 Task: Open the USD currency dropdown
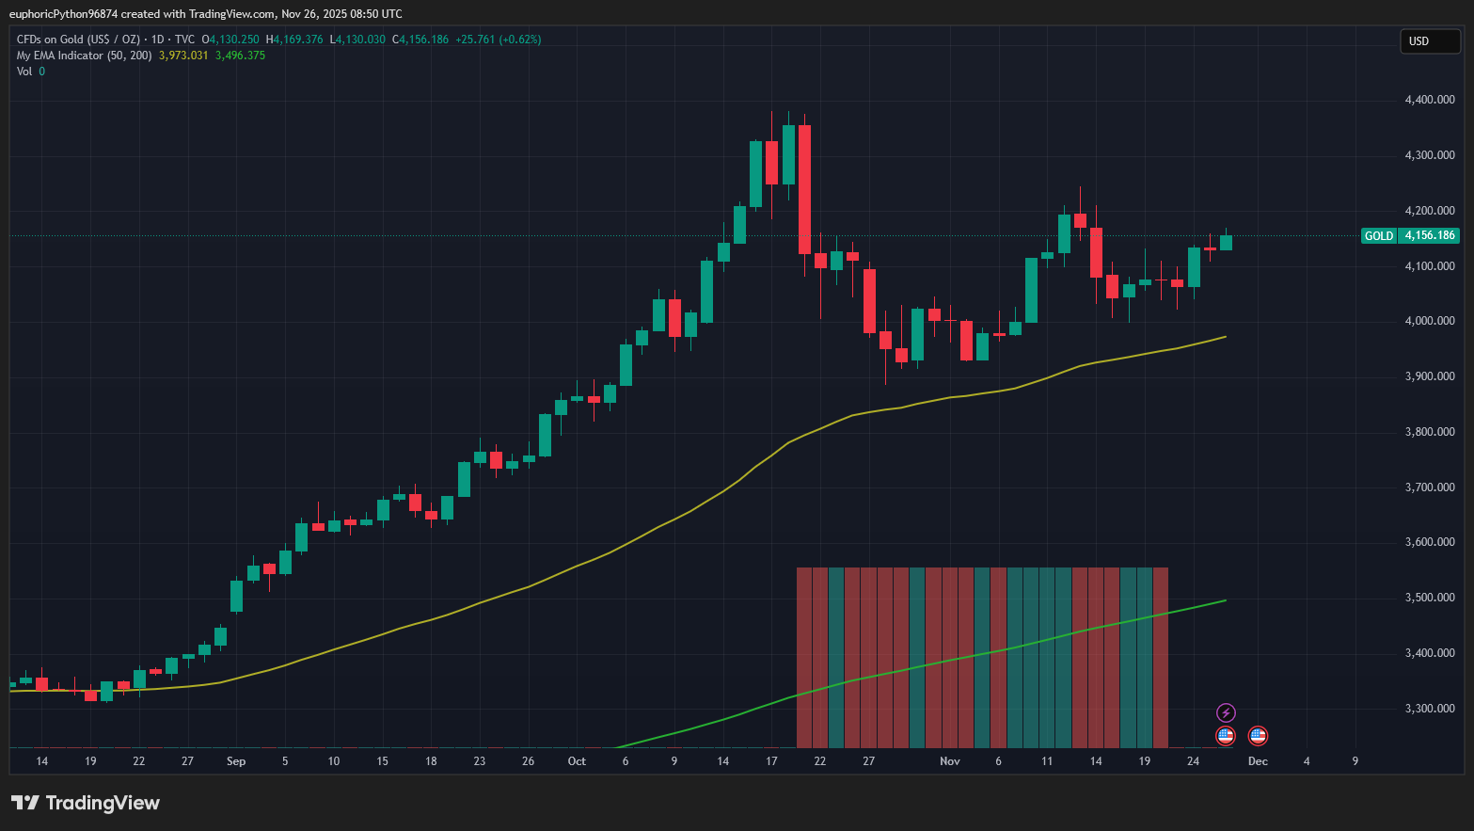(x=1430, y=41)
